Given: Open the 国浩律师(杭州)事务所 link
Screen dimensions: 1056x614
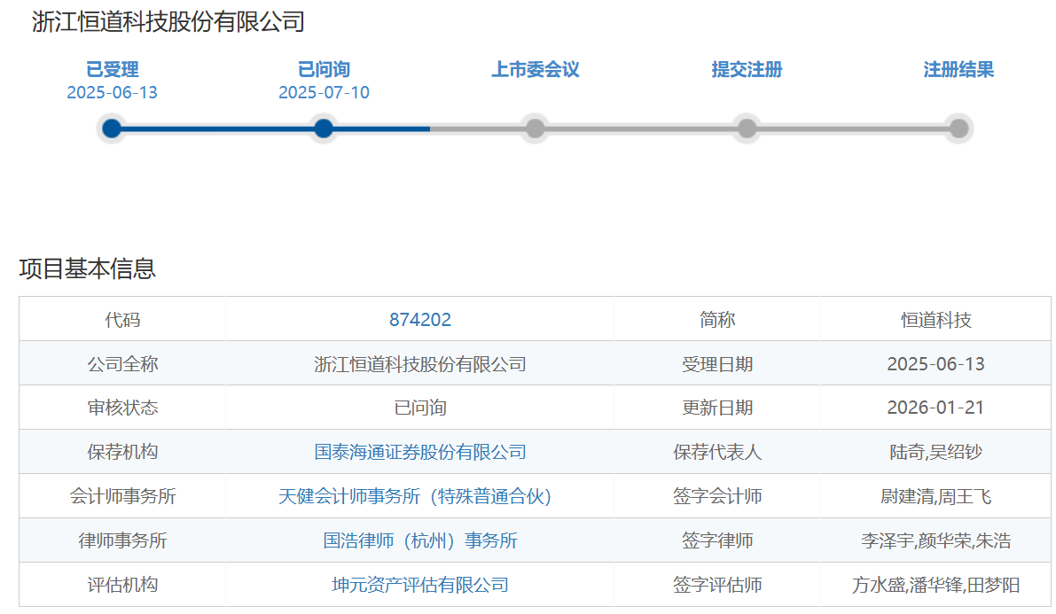Looking at the screenshot, I should click(419, 540).
